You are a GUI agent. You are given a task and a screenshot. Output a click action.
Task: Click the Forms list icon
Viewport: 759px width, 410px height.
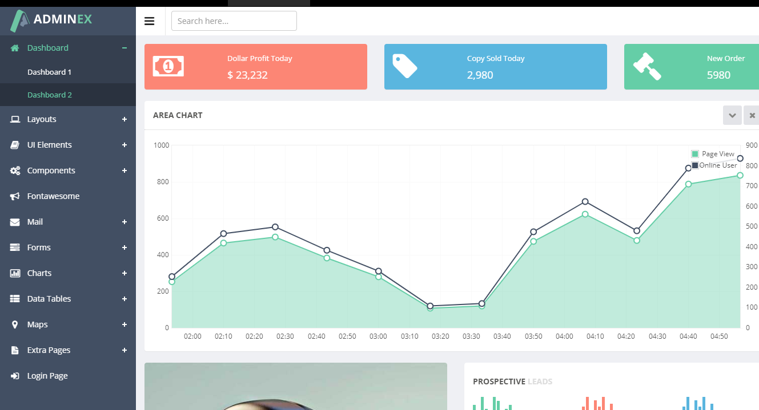click(15, 247)
